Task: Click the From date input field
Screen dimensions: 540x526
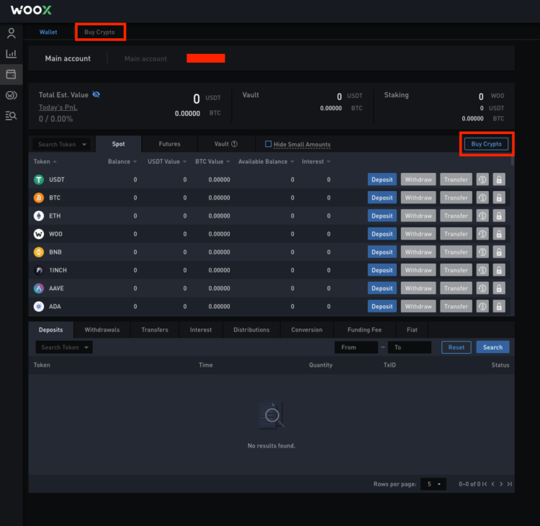Action: [356, 347]
